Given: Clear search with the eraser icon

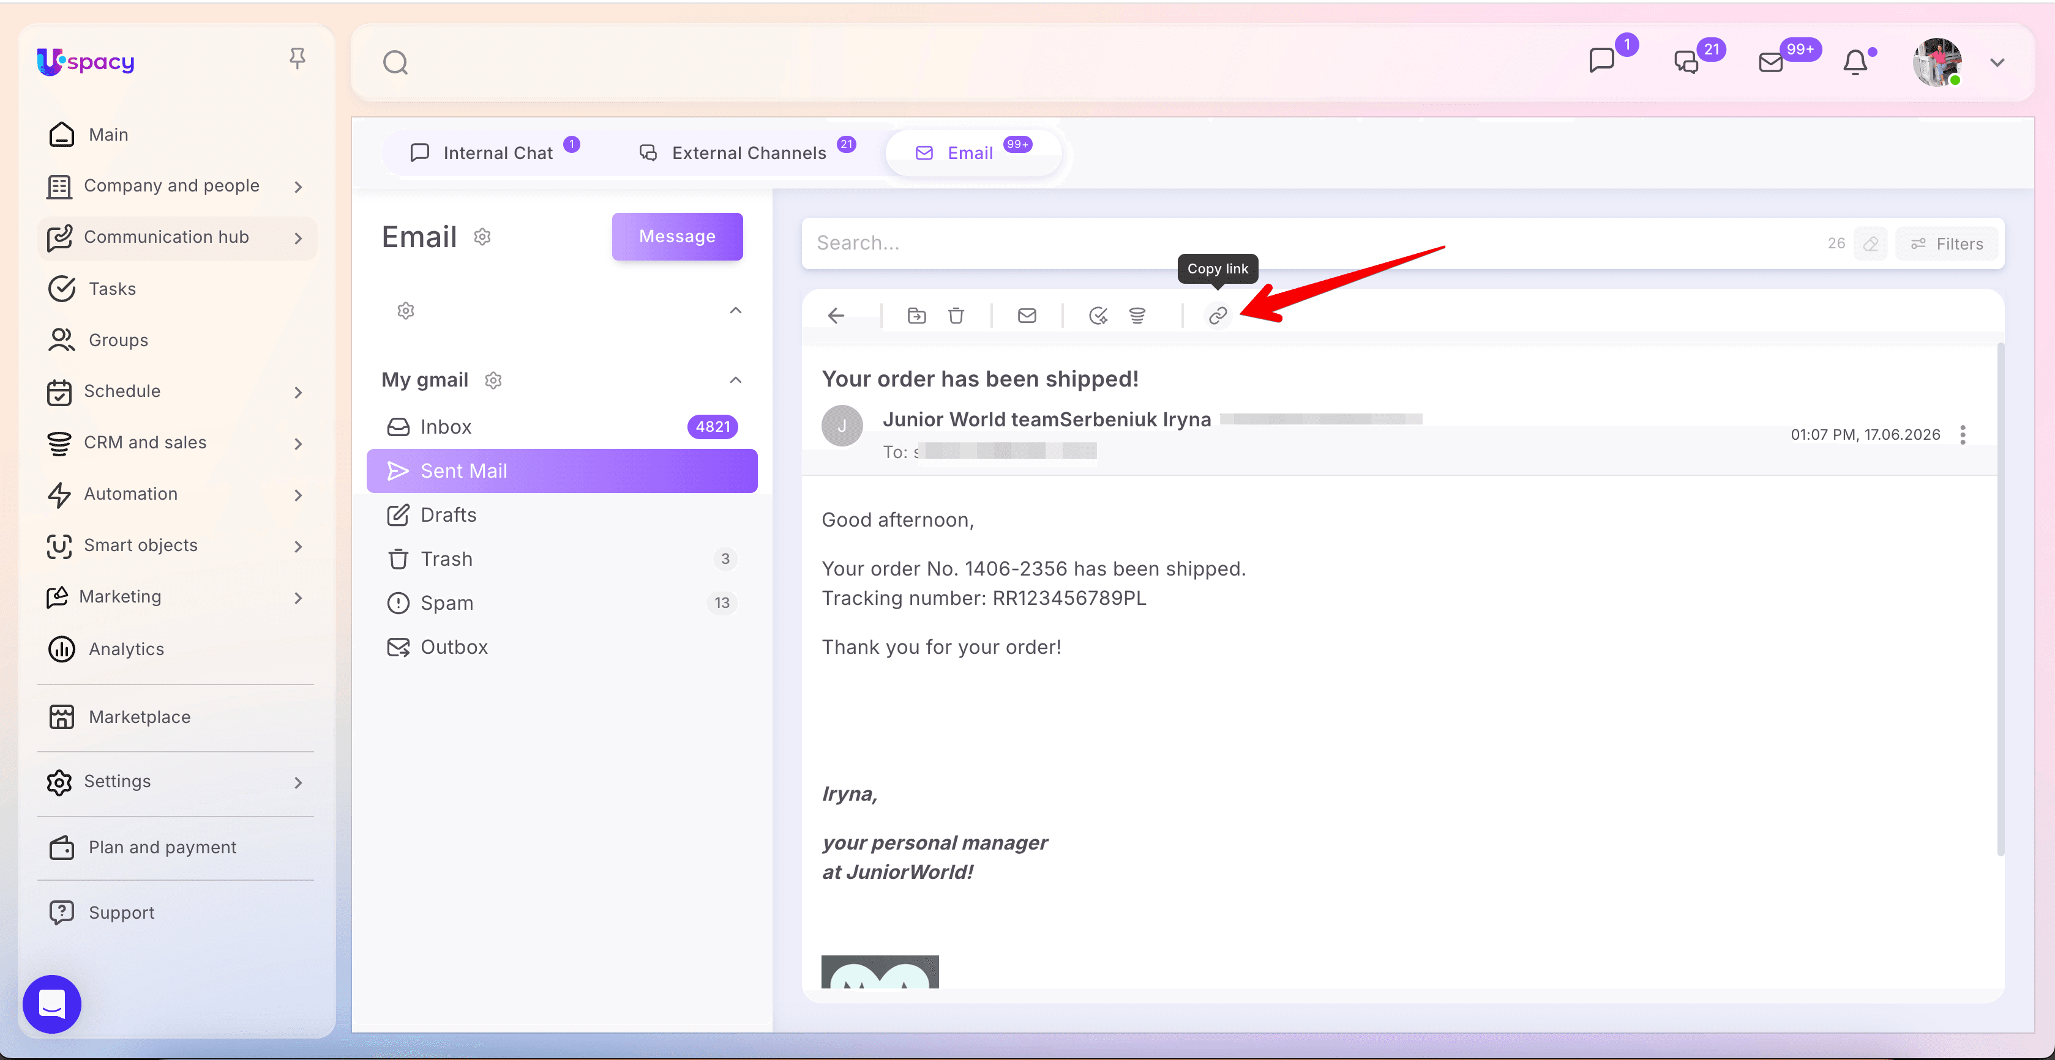Looking at the screenshot, I should pos(1870,244).
